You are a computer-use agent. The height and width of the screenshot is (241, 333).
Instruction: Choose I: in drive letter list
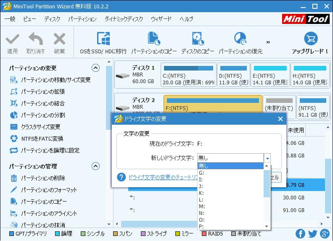tap(230, 180)
